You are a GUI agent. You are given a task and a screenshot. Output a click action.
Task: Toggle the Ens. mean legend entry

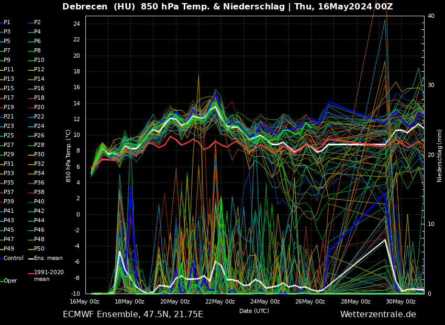48,258
